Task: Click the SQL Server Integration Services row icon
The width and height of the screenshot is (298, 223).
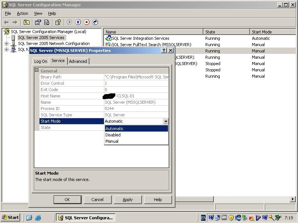Action: click(x=108, y=38)
